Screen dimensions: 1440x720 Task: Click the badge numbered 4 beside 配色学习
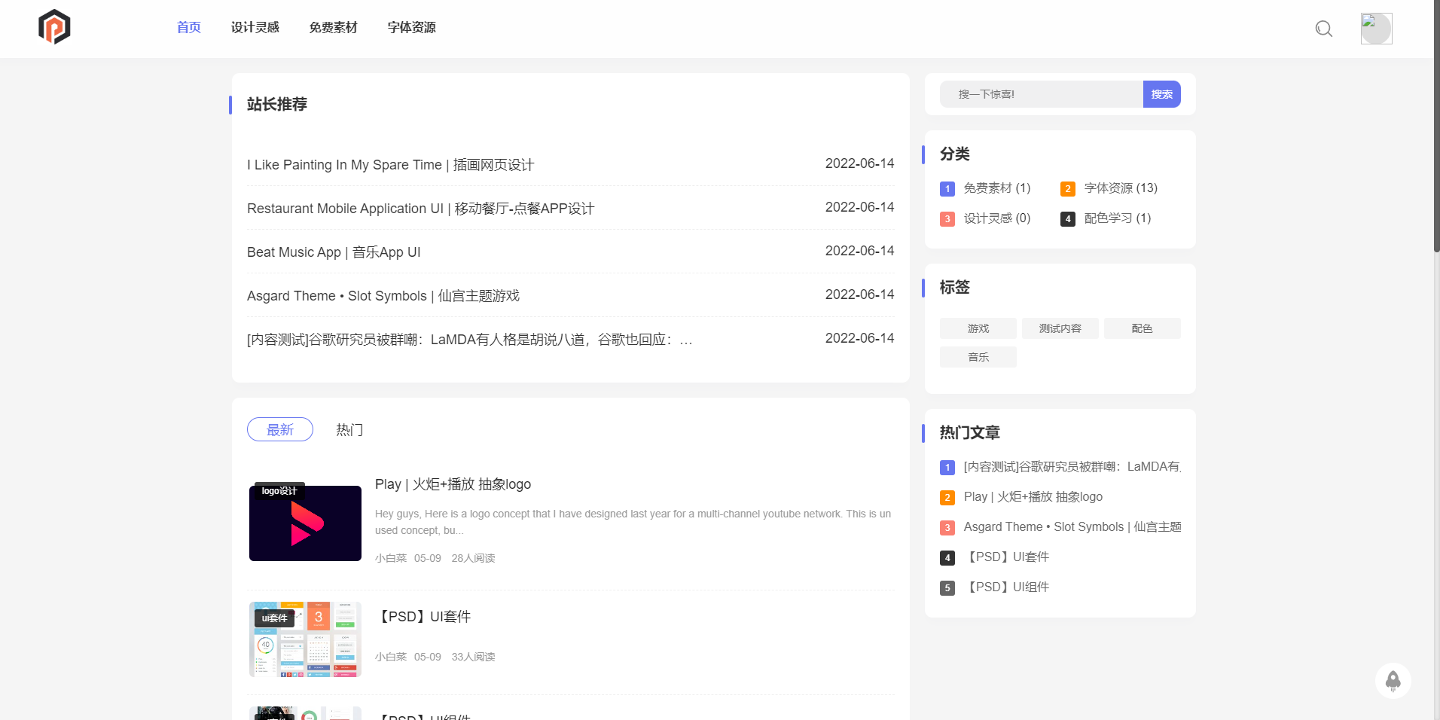point(1068,218)
